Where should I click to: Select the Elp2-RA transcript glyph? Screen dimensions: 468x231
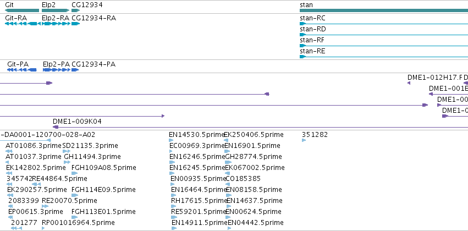click(56, 24)
